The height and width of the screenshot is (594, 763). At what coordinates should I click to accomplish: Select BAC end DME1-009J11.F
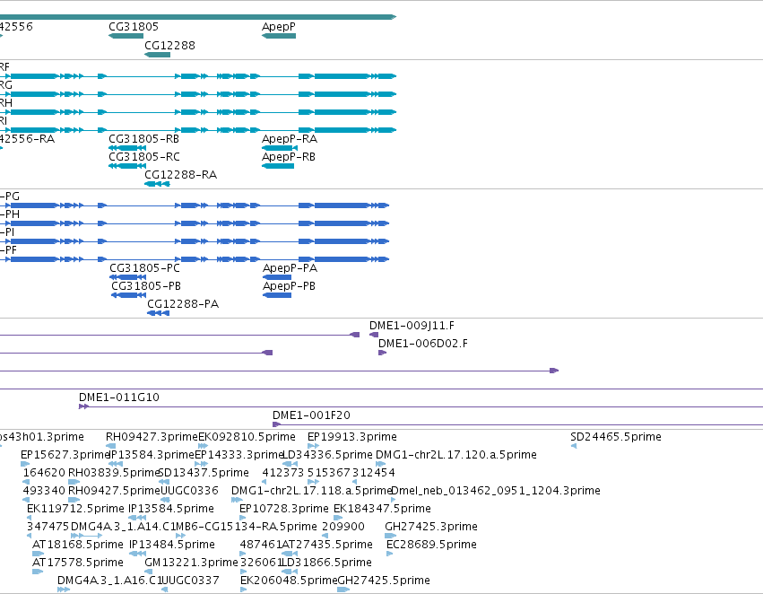(x=412, y=326)
